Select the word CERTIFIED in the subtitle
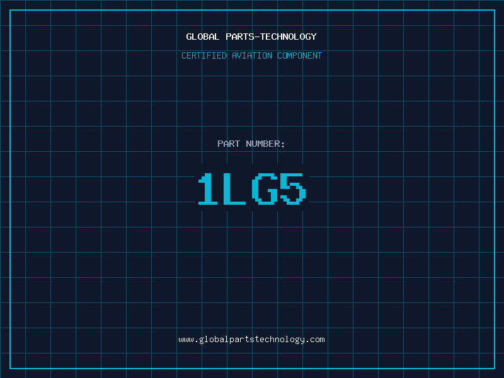Viewport: 504px width, 378px height. coord(204,55)
